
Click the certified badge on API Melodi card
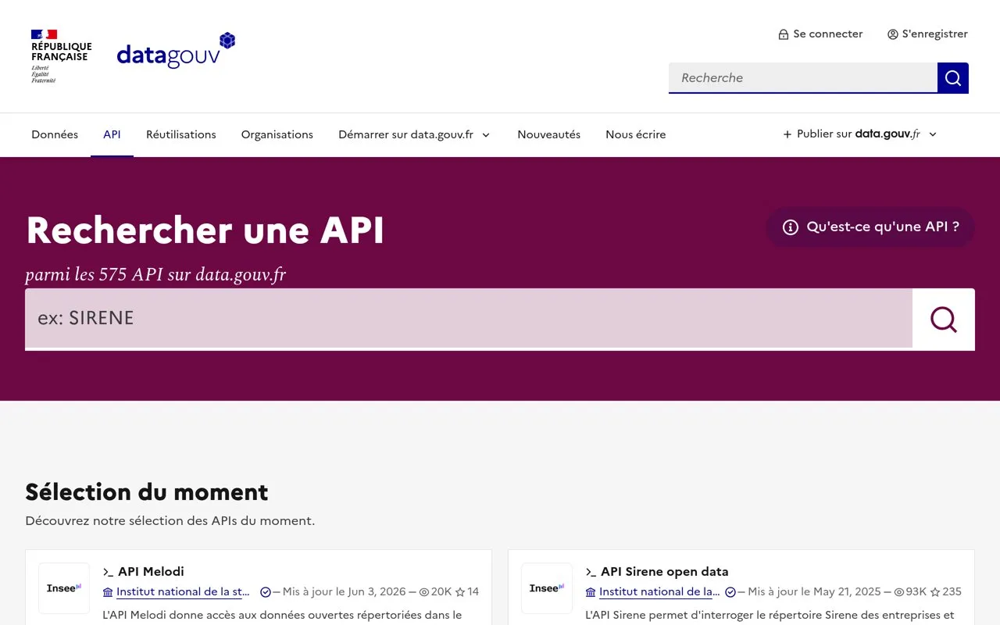266,592
